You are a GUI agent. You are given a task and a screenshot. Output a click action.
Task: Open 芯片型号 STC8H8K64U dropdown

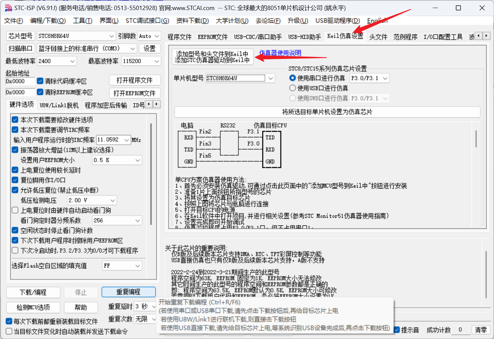pos(76,36)
